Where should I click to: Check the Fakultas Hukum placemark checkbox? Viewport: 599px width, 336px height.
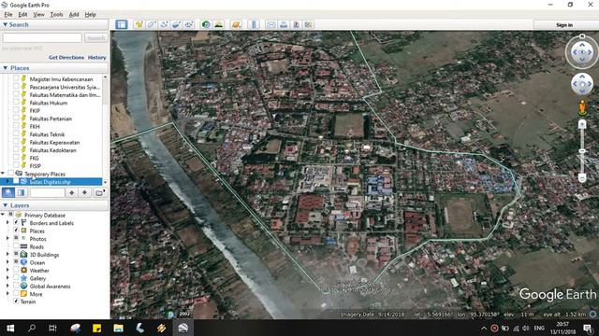(16, 102)
